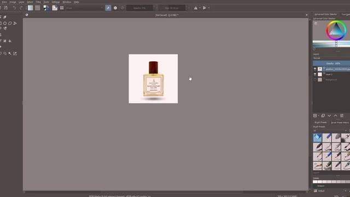This screenshot has width=350, height=197.
Task: Select the highlighted blue eraser brush preset
Action: 317,138
